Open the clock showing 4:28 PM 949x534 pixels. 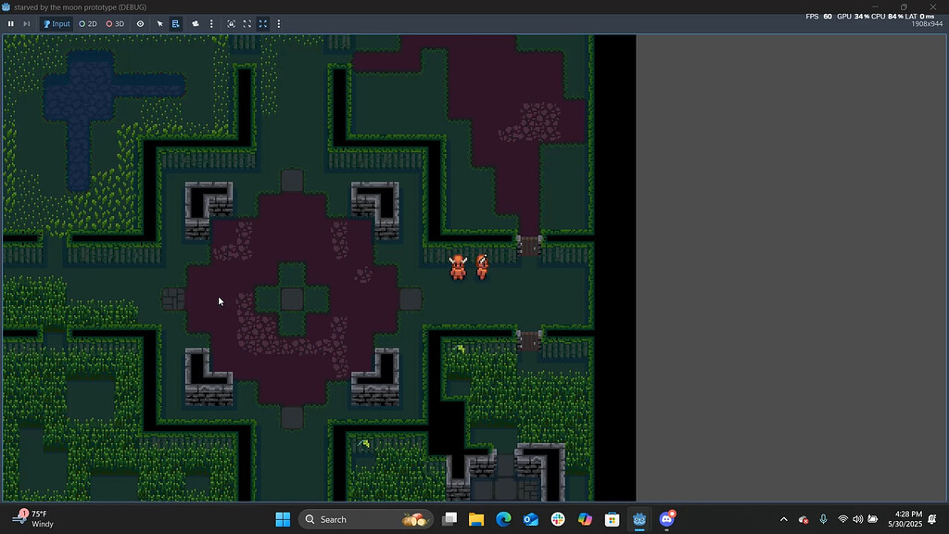click(905, 519)
